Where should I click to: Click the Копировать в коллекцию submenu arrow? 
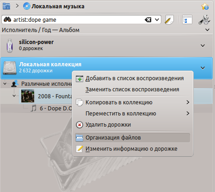[188, 102]
